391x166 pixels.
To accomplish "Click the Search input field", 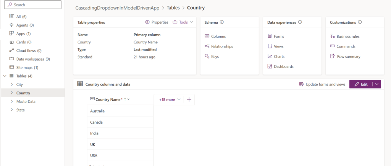I will pyautogui.click(x=34, y=5).
